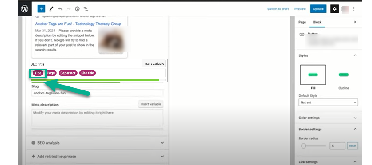The image size is (372, 165).
Task: Click the SEO analysis status dot
Action: pos(33,143)
